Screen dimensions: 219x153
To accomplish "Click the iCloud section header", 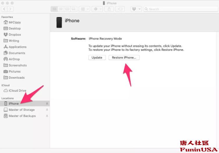I will [6, 85].
